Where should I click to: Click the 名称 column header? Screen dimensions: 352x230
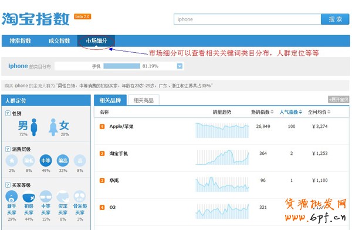[104, 112]
